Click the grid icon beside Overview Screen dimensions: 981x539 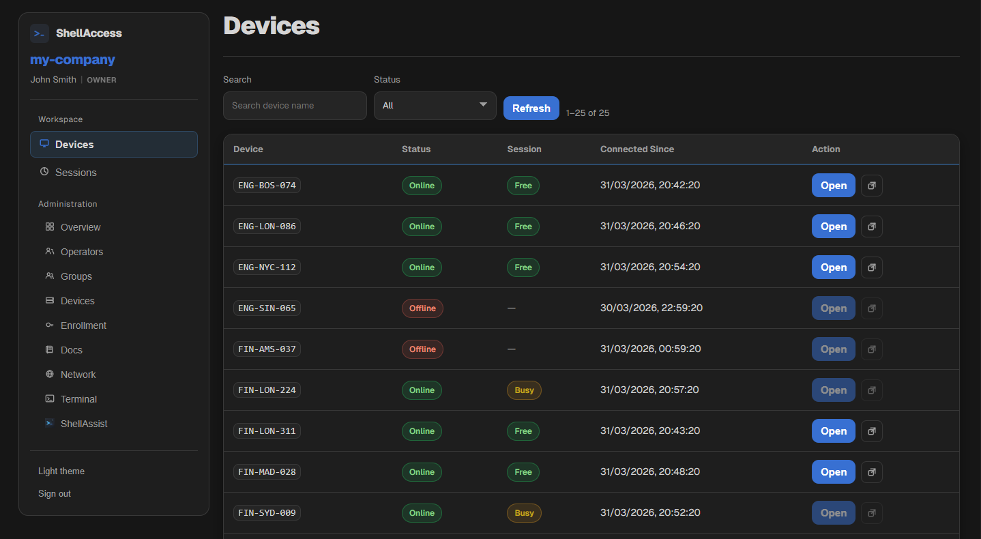point(50,227)
